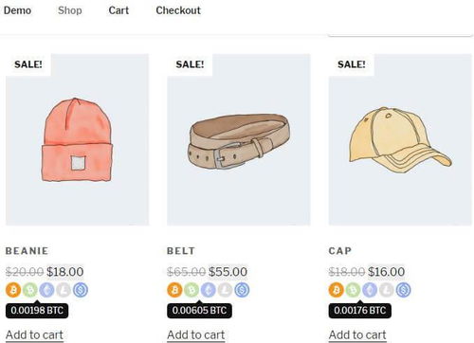Go to the Checkout page
Image resolution: width=474 pixels, height=343 pixels.
[178, 10]
